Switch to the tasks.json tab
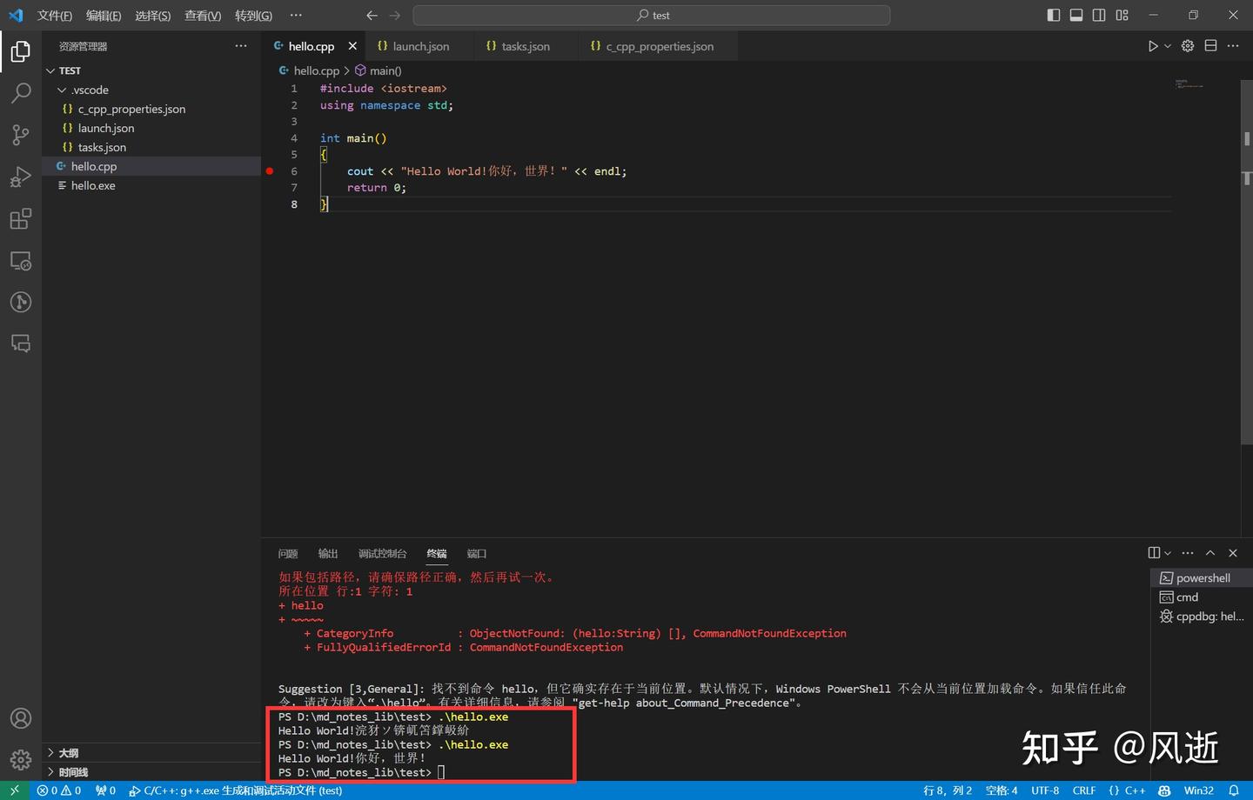Image resolution: width=1253 pixels, height=800 pixels. point(526,46)
